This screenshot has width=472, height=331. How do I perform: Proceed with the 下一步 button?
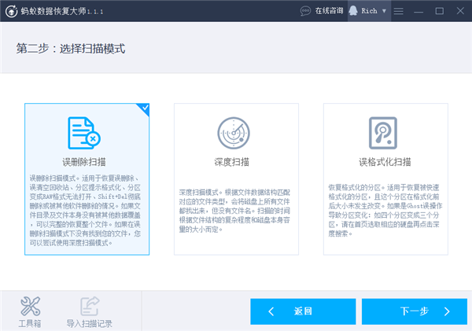pos(415,311)
